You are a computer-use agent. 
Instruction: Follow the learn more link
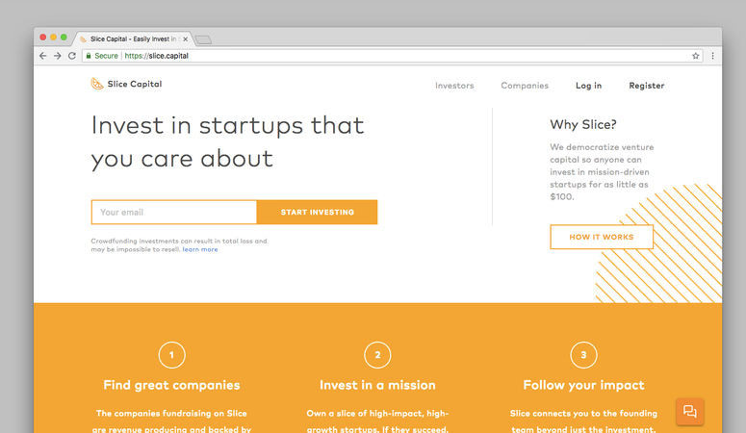pos(200,249)
